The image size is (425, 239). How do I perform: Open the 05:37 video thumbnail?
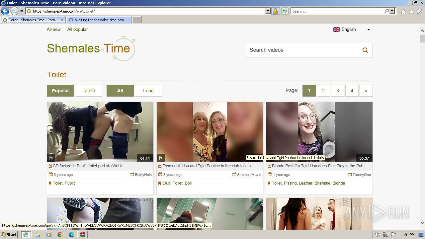[x=319, y=132]
